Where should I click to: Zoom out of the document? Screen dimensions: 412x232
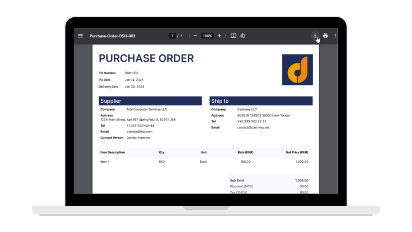coord(195,36)
